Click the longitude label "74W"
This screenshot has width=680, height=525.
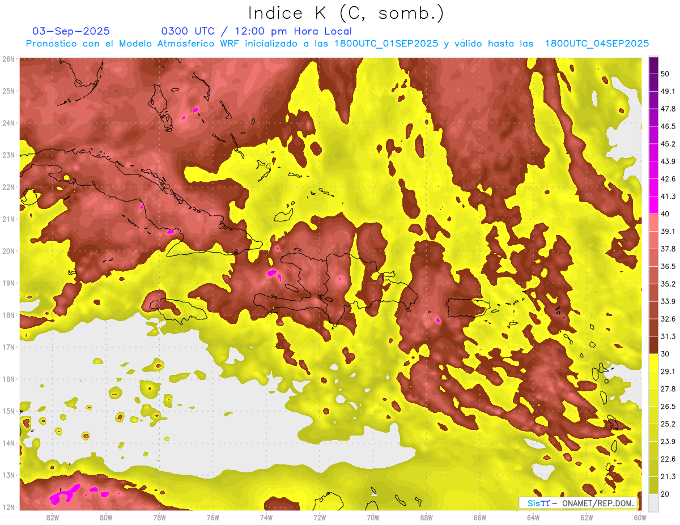coord(266,518)
